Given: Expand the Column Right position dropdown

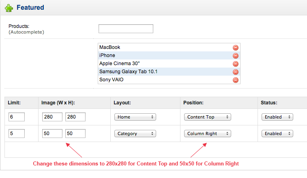Looking at the screenshot, I should pyautogui.click(x=208, y=133).
